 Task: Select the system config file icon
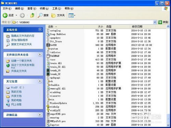48,49
